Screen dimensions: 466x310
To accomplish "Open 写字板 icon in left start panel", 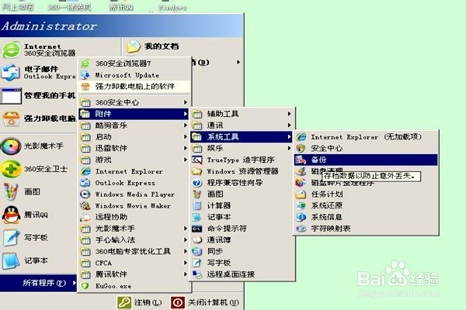I will 12,238.
